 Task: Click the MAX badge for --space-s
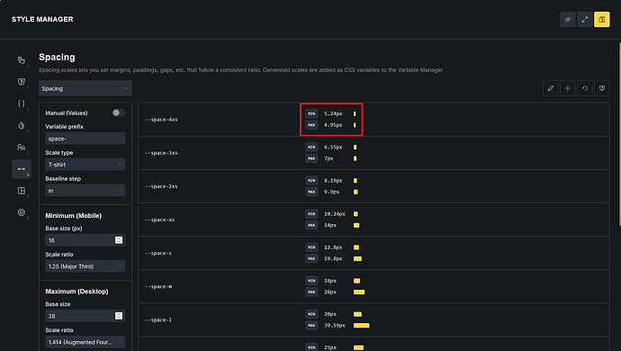click(x=311, y=258)
